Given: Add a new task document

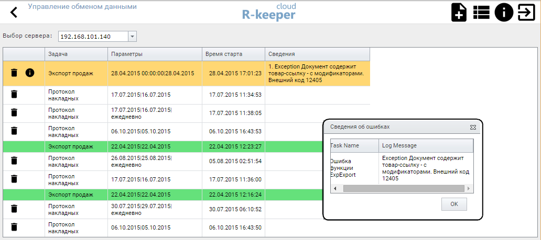Looking at the screenshot, I should coord(459,12).
